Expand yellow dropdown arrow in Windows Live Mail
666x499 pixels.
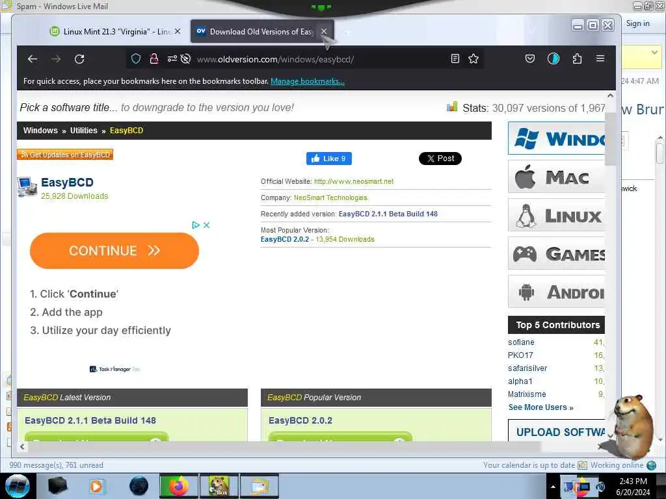654,52
